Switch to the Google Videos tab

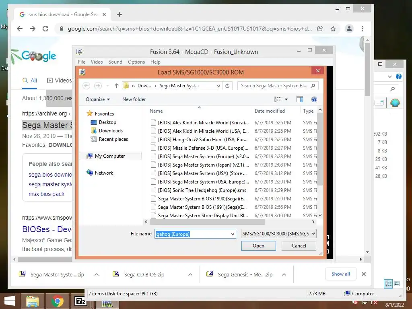click(x=59, y=80)
